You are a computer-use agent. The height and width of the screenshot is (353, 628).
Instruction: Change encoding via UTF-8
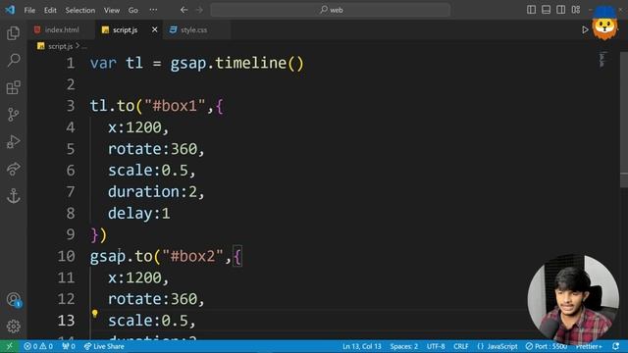pyautogui.click(x=436, y=346)
